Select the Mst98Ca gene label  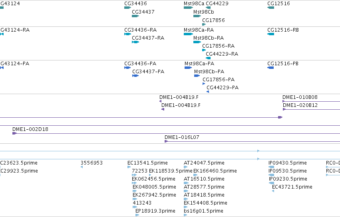pos(194,4)
